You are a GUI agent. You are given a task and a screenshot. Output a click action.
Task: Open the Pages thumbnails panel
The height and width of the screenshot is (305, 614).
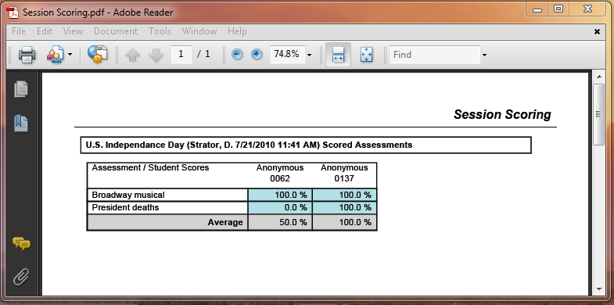21,89
